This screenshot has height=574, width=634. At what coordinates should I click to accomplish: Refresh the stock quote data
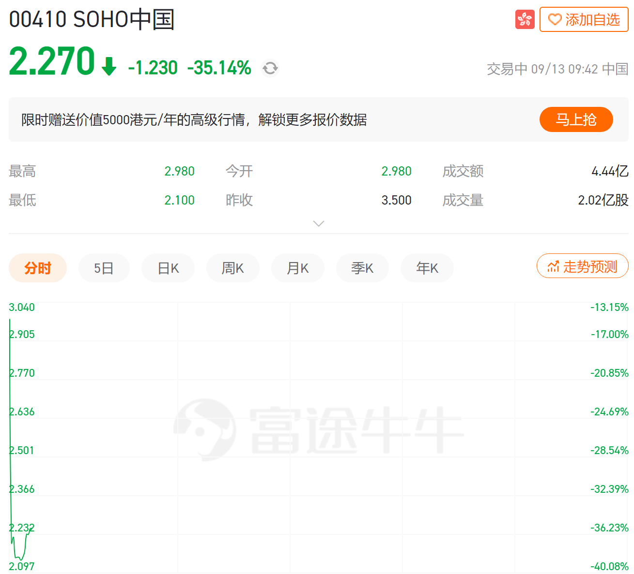(x=270, y=68)
